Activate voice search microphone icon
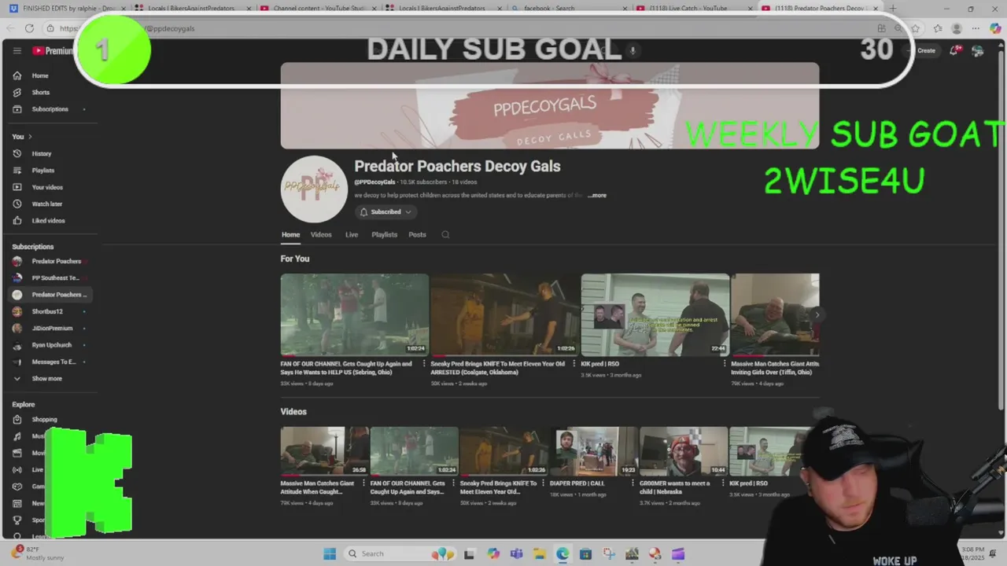Viewport: 1007px width, 566px height. pyautogui.click(x=632, y=50)
